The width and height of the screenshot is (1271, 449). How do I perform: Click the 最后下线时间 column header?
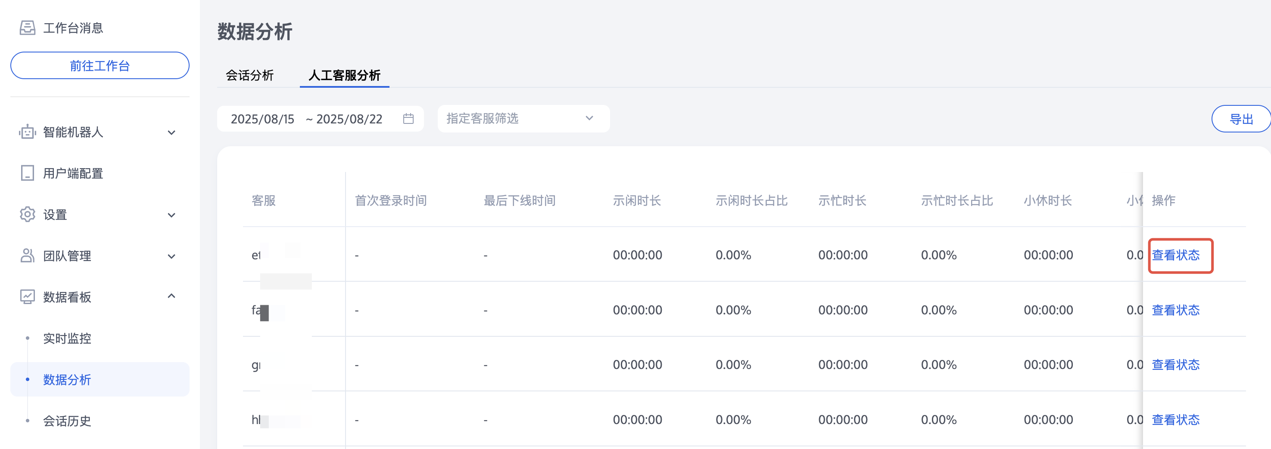[x=520, y=200]
